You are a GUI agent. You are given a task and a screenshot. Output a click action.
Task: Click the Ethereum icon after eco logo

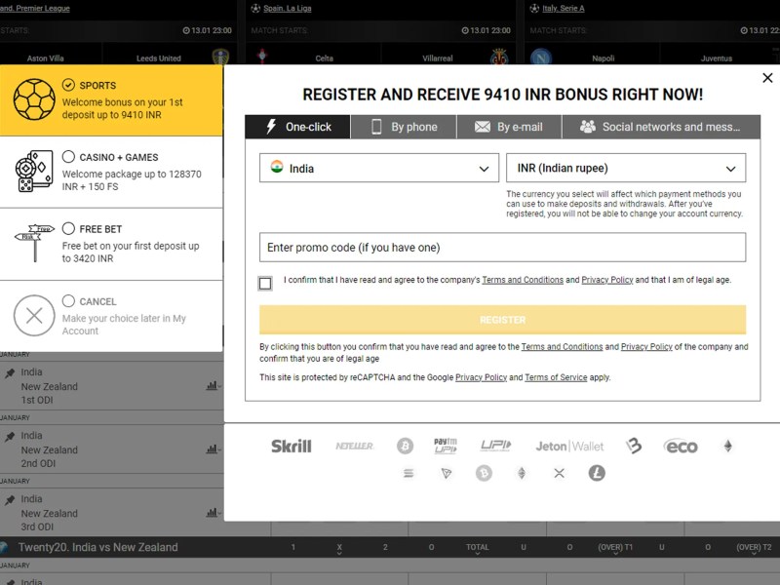[x=727, y=446]
